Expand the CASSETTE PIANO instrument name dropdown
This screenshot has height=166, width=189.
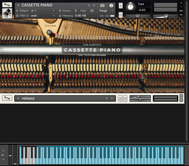pyautogui.click(x=18, y=5)
